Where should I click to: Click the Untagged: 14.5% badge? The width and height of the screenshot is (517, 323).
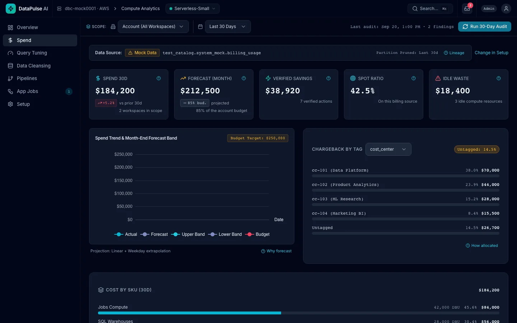click(x=477, y=149)
